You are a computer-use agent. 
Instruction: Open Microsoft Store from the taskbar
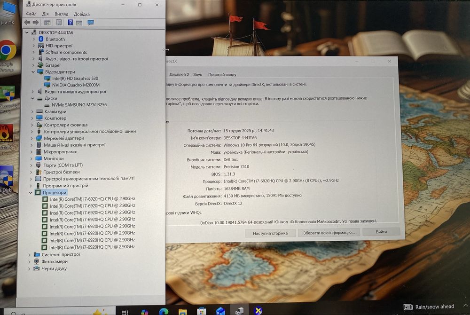202,311
